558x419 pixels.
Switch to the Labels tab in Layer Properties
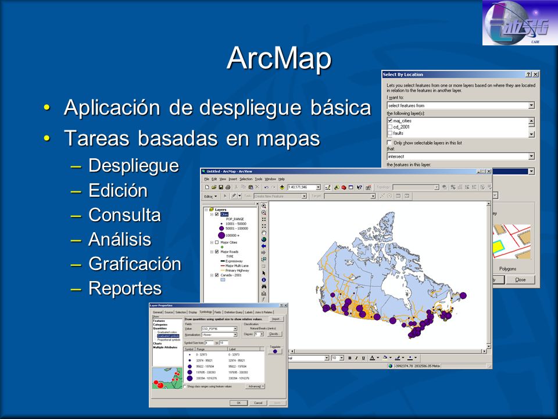248,312
